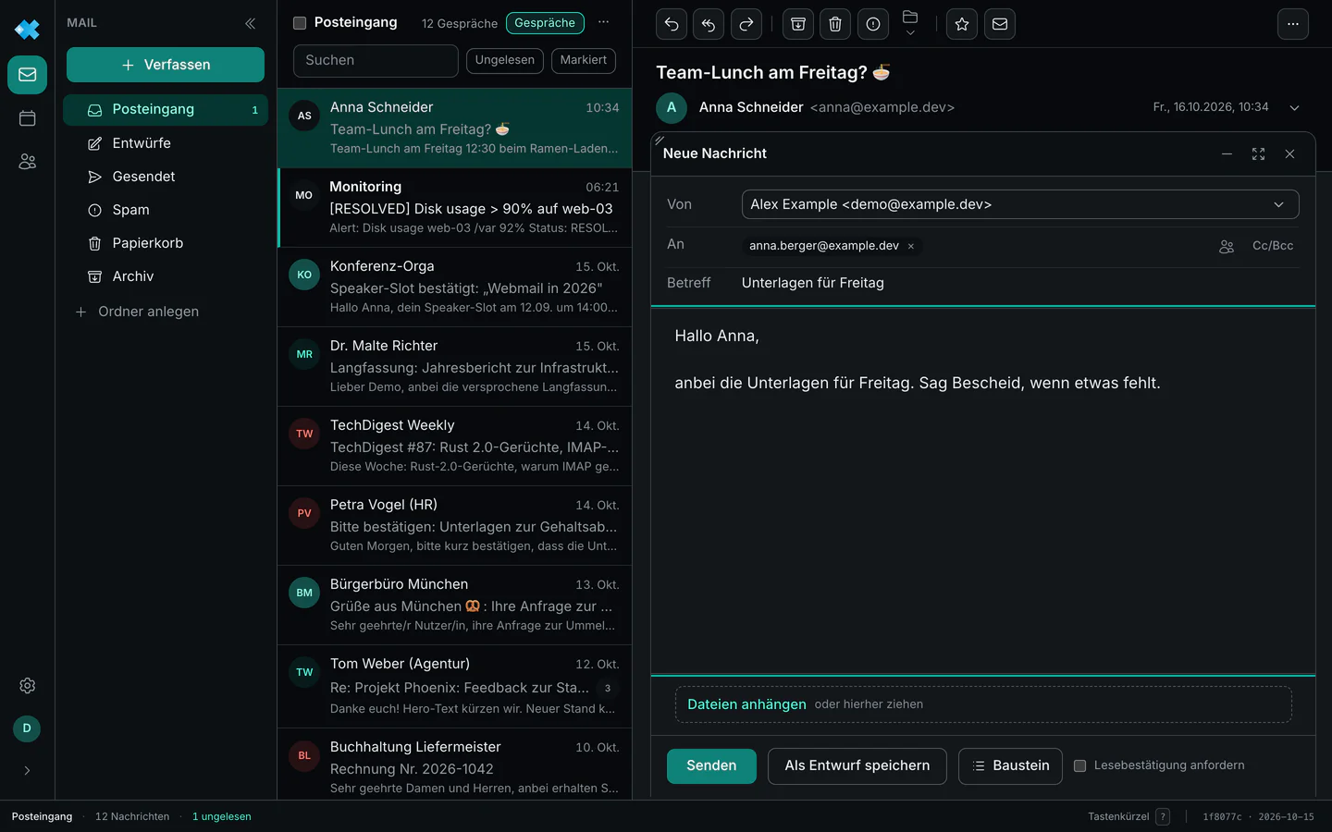Click the Reply arrow icon in toolbar
The image size is (1332, 832).
[672, 24]
